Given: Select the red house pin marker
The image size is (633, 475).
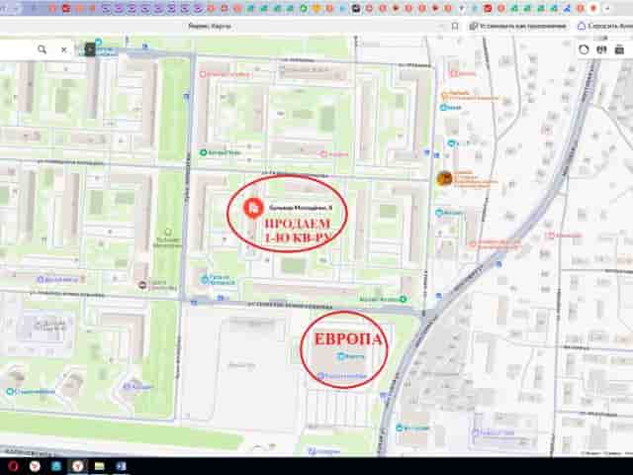Looking at the screenshot, I should coord(253,209).
